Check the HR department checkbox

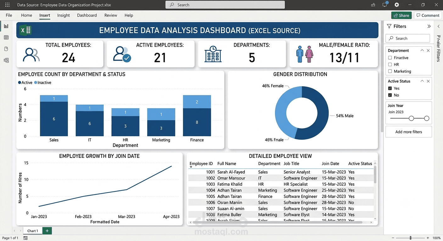tap(390, 65)
